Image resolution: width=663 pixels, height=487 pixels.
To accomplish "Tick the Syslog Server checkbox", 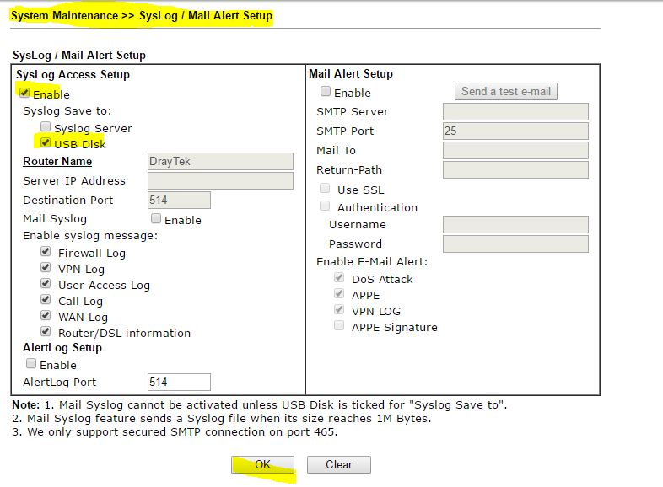I will pyautogui.click(x=46, y=127).
